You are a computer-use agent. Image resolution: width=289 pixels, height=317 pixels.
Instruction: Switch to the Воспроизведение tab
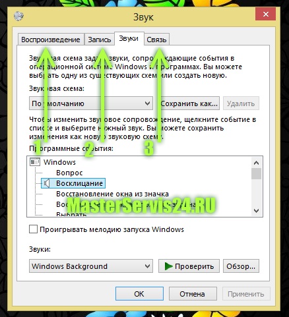51,40
